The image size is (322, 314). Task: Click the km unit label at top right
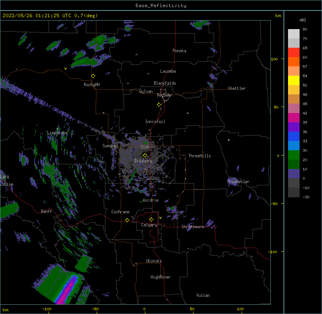click(x=278, y=16)
